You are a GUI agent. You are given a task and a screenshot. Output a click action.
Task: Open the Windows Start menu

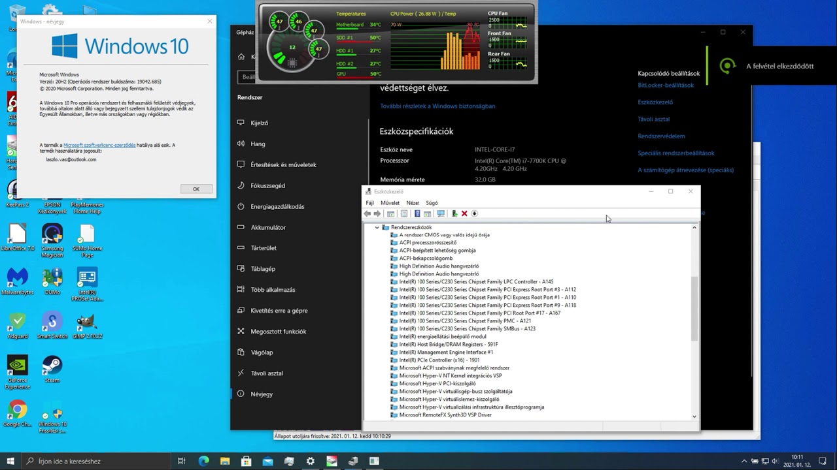[10, 461]
